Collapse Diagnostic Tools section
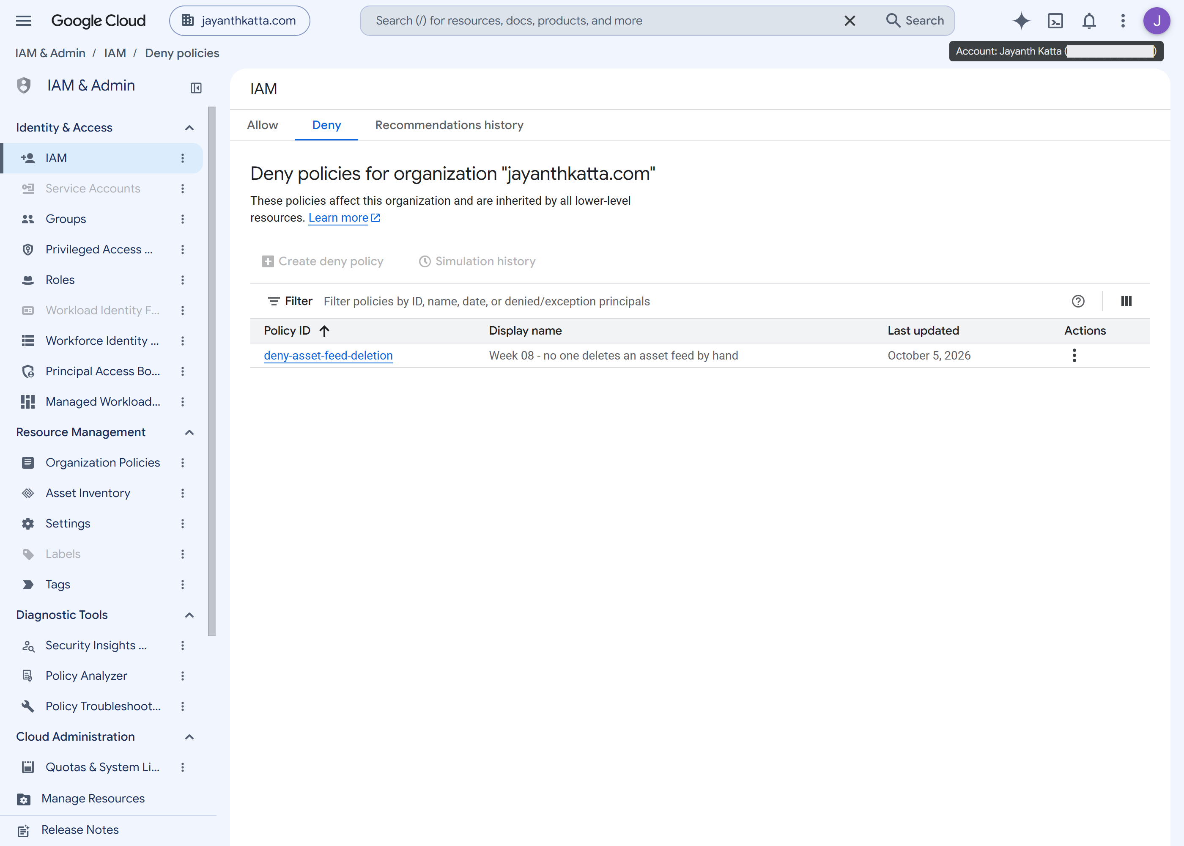The height and width of the screenshot is (846, 1184). 189,615
